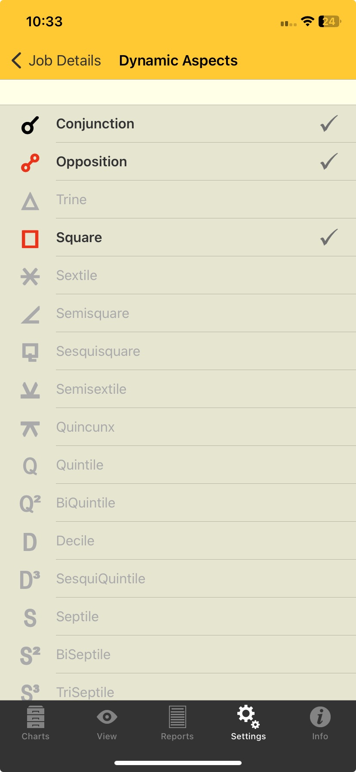Open the View tab with eye icon
Screen dimensions: 356x772
pyautogui.click(x=107, y=724)
